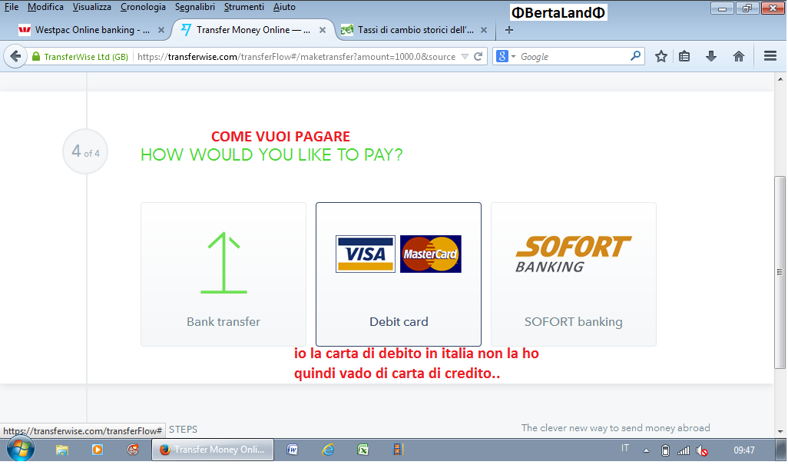The image size is (788, 465).
Task: Close the Tassi di cambio storici tab
Action: 483,30
